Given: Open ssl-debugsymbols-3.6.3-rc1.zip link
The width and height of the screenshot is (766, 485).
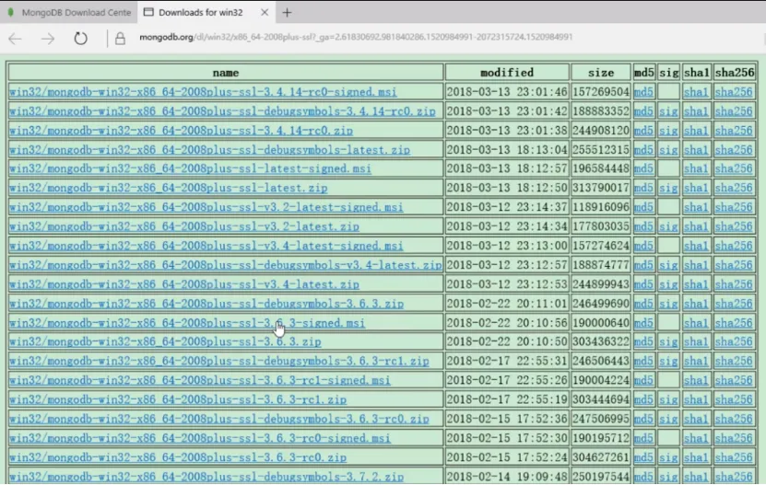Looking at the screenshot, I should point(218,361).
